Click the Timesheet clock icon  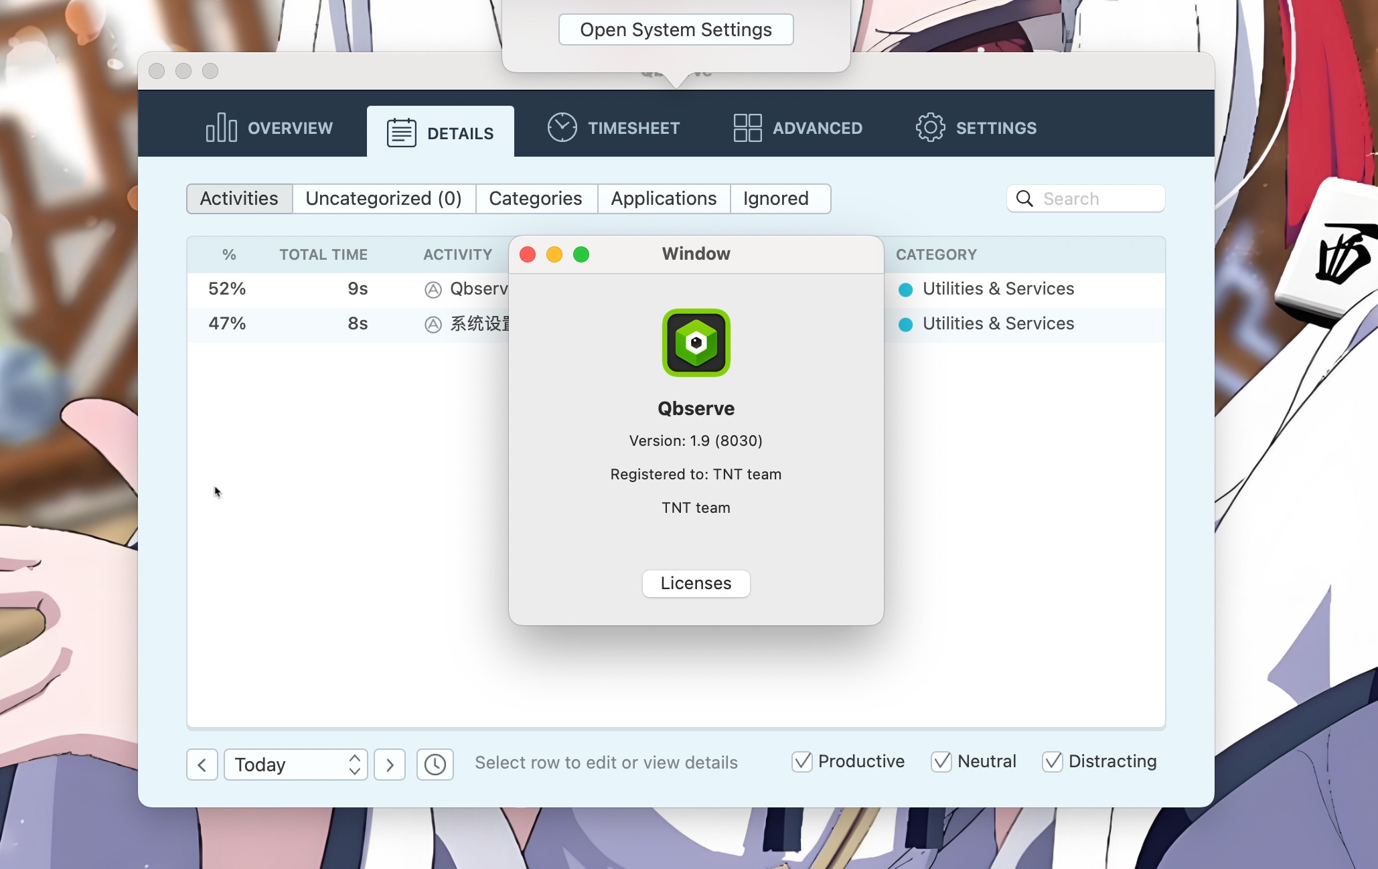point(562,127)
